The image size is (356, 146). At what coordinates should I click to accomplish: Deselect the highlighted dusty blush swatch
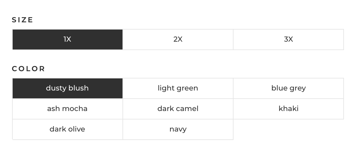pos(67,88)
